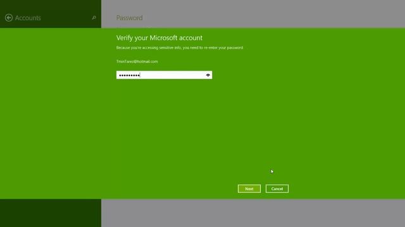Confirm with the Next button
The height and width of the screenshot is (227, 405).
[249, 189]
